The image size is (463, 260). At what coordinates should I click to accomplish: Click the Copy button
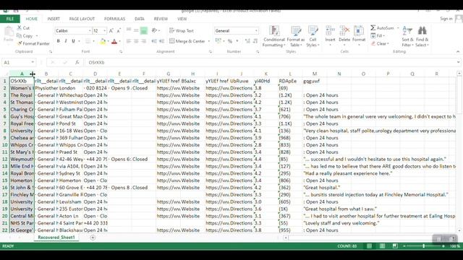click(25, 35)
